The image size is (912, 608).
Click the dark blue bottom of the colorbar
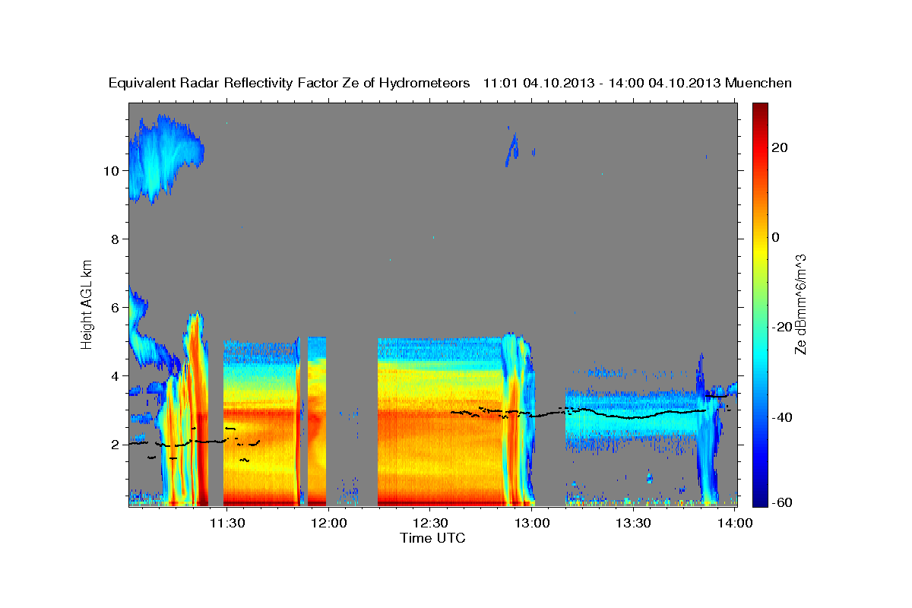pyautogui.click(x=760, y=500)
